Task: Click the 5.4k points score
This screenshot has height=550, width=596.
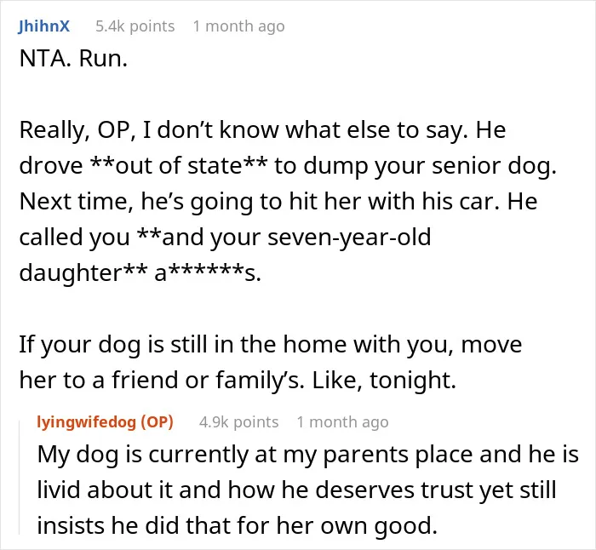Action: 135,26
